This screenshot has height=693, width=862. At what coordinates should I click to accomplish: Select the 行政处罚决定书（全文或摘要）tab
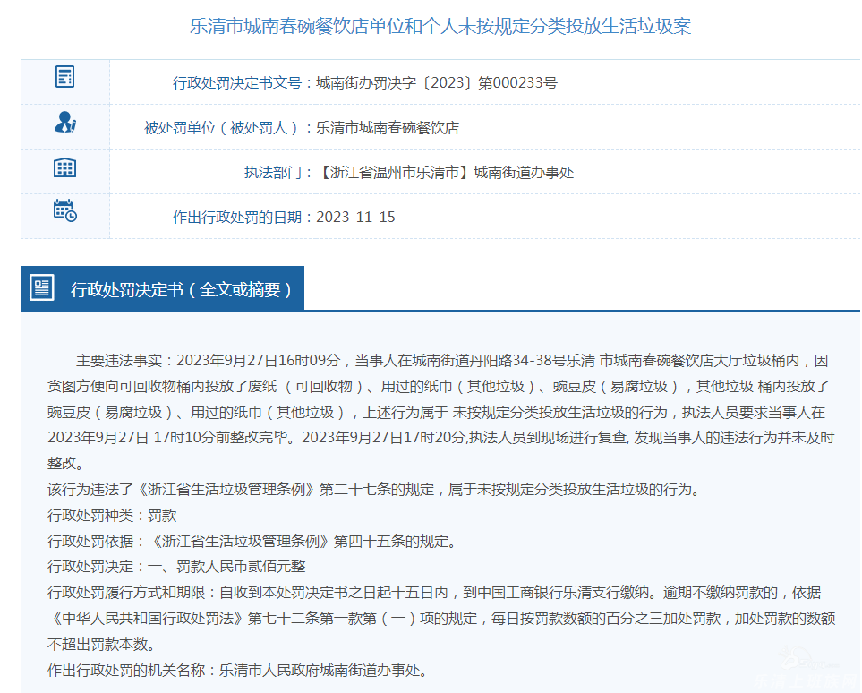point(181,289)
